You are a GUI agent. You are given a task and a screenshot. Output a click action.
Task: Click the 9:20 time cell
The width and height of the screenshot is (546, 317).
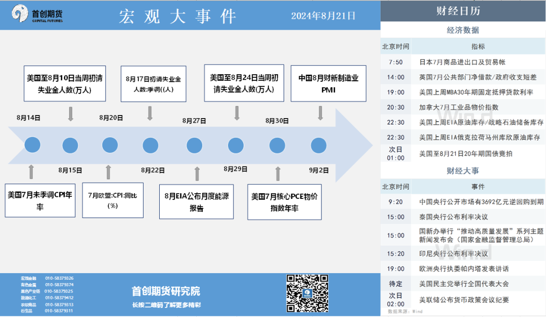[395, 202]
